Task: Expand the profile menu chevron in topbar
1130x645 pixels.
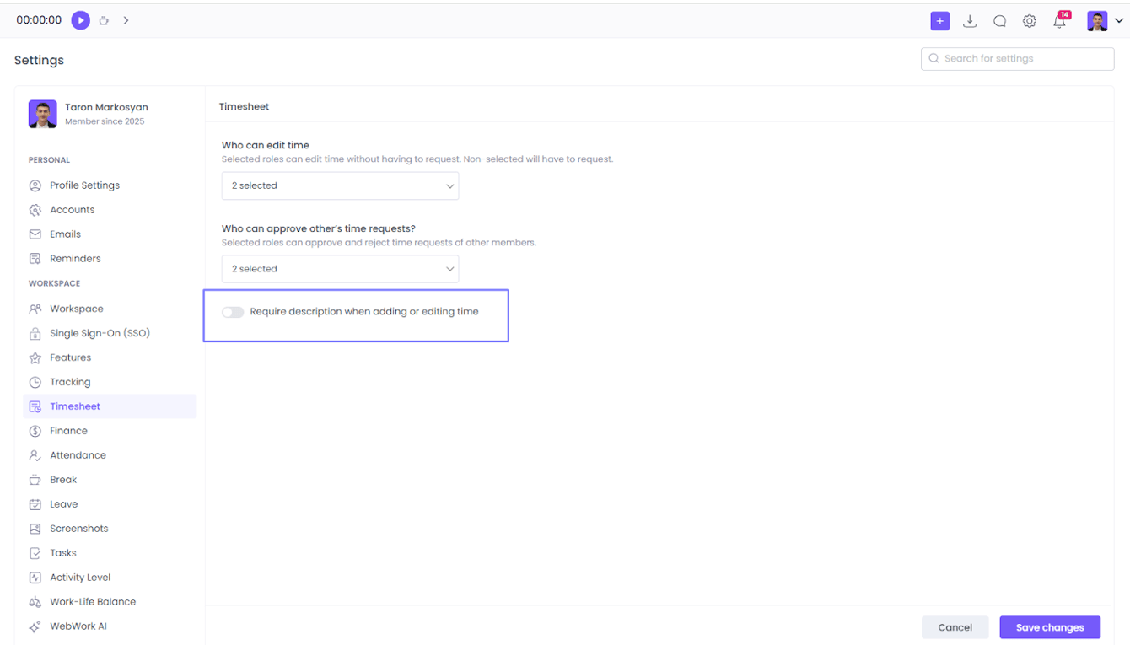Action: tap(1120, 19)
